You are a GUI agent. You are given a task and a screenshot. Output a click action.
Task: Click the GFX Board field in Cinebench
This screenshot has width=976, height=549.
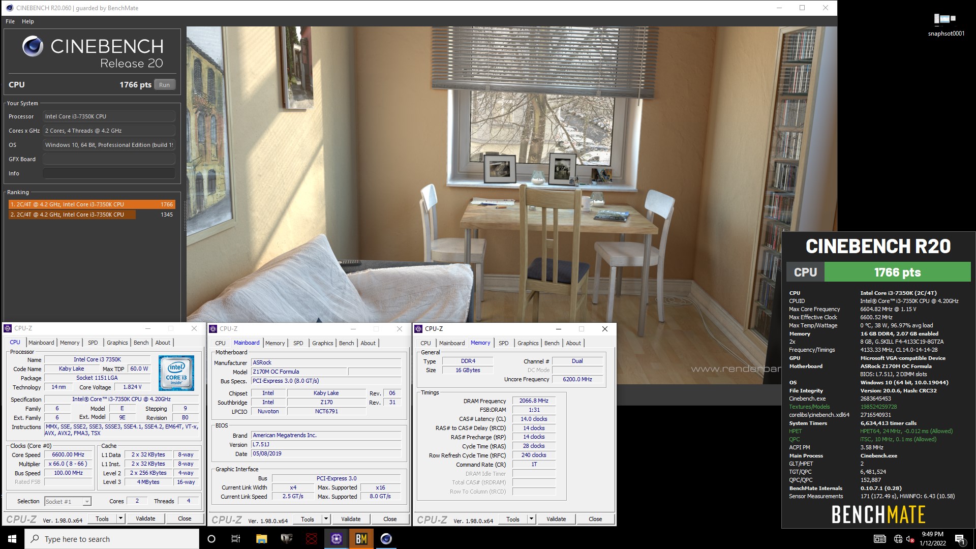[x=109, y=159]
